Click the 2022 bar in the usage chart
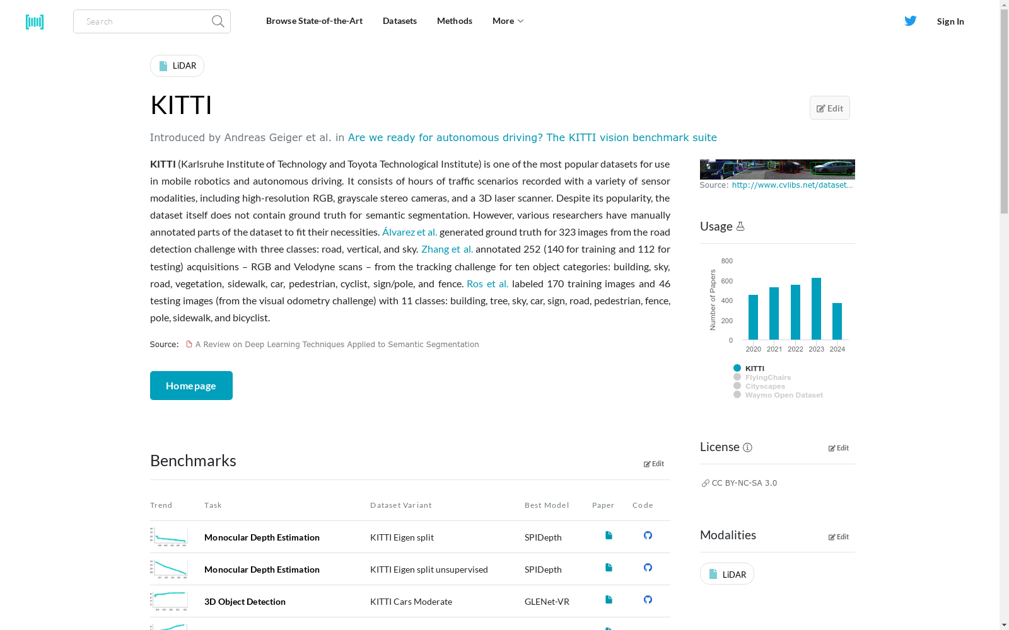The width and height of the screenshot is (1009, 630). click(x=795, y=312)
